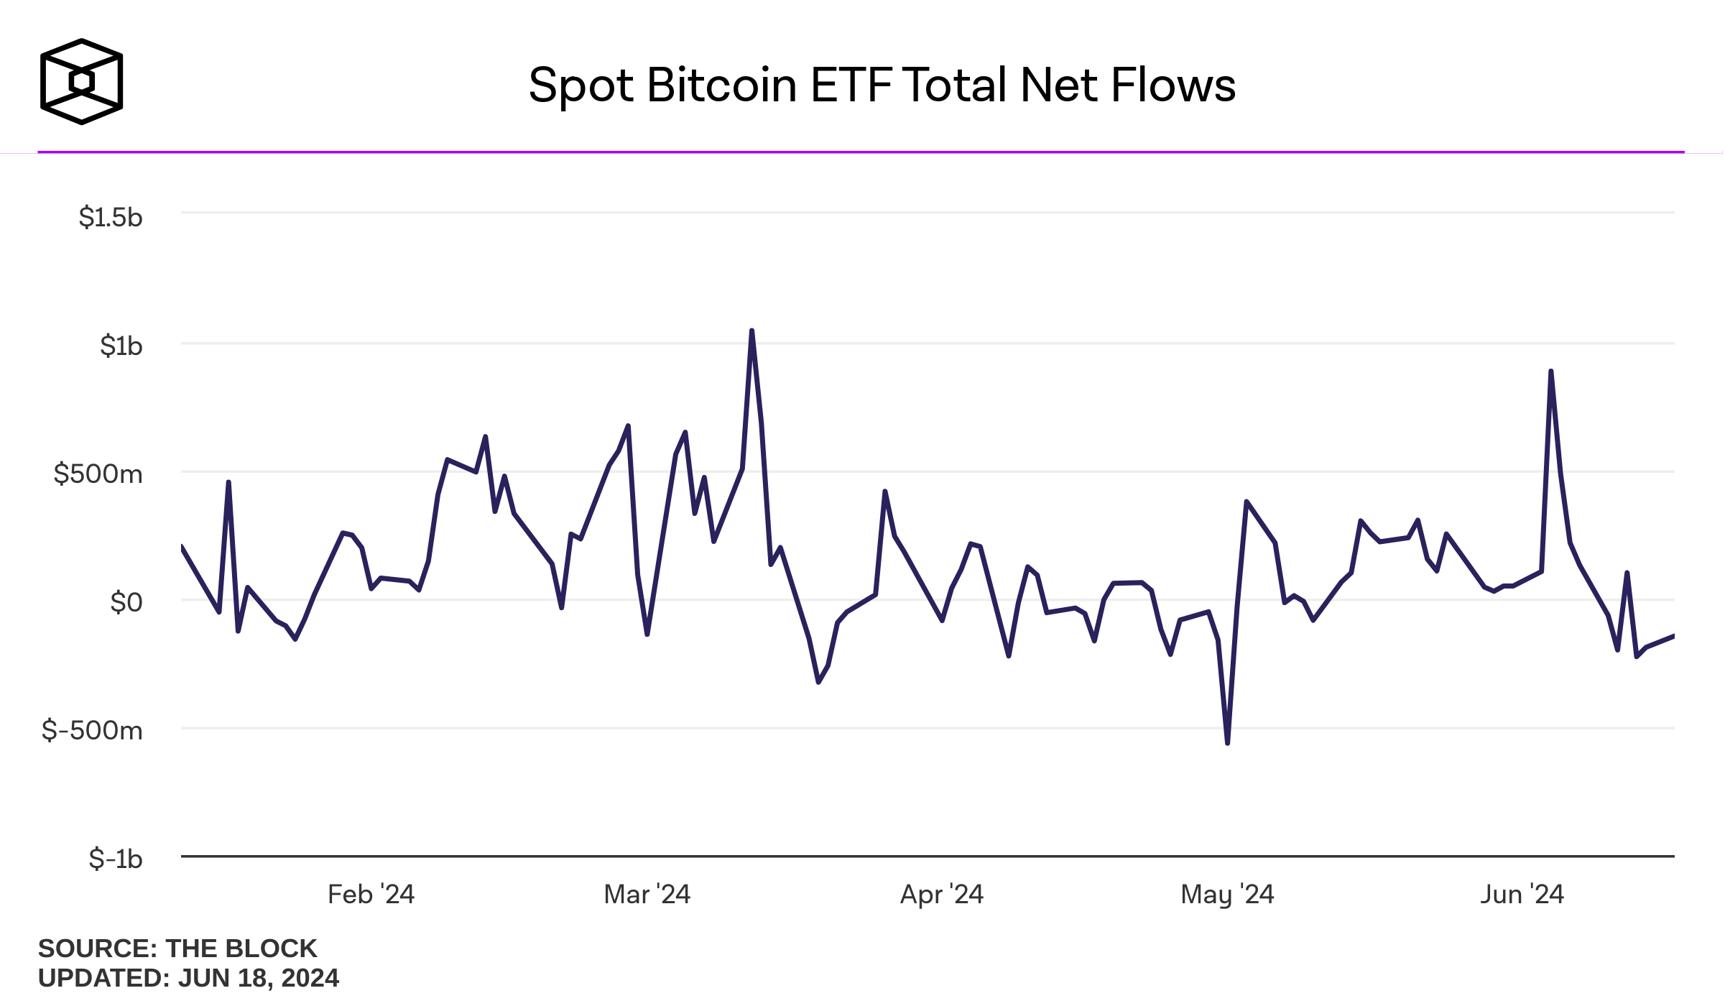Select the $-500m y-axis label

[x=92, y=731]
